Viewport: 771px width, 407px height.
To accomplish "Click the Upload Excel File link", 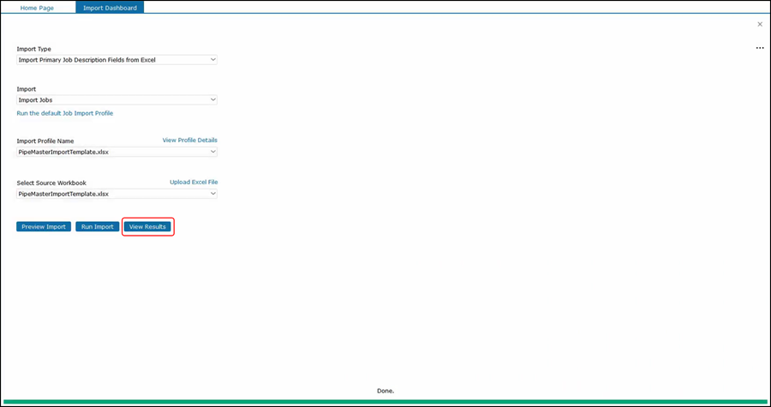I will [x=193, y=183].
